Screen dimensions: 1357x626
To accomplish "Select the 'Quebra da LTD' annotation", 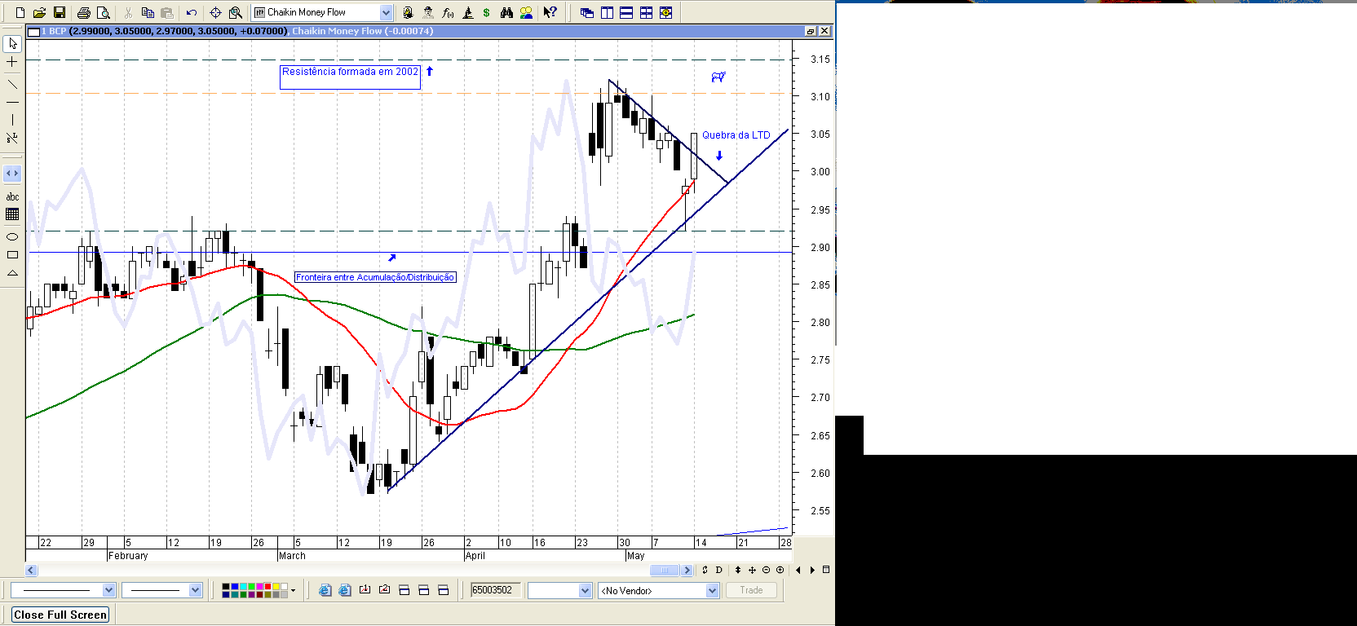I will [736, 135].
